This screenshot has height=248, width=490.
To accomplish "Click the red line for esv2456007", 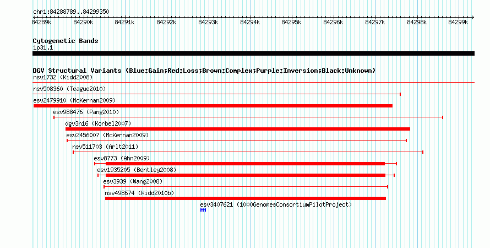I will click(237, 141).
